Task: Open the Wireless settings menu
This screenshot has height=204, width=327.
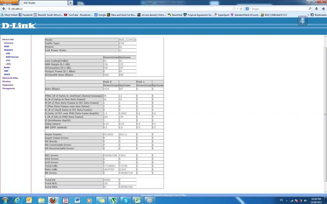Action: [x=6, y=81]
